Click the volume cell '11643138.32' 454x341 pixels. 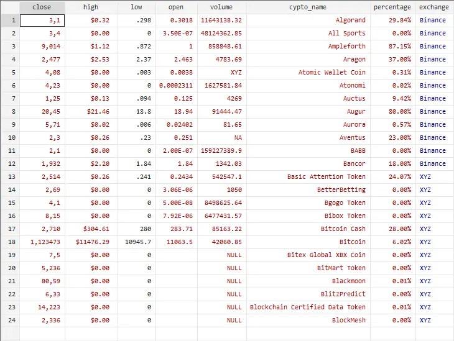(222, 20)
